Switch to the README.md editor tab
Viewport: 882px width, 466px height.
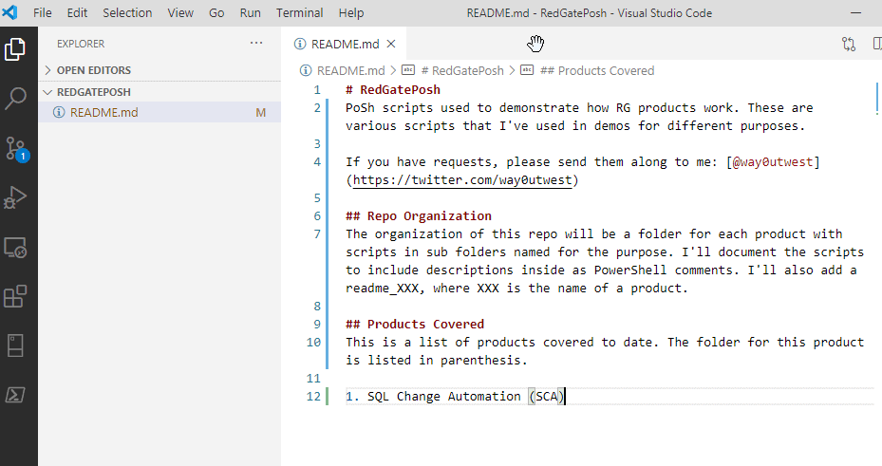point(344,44)
